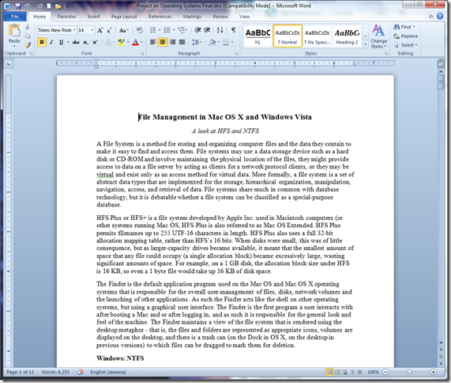Toggle Center alignment
The height and width of the screenshot is (383, 451).
(163, 43)
